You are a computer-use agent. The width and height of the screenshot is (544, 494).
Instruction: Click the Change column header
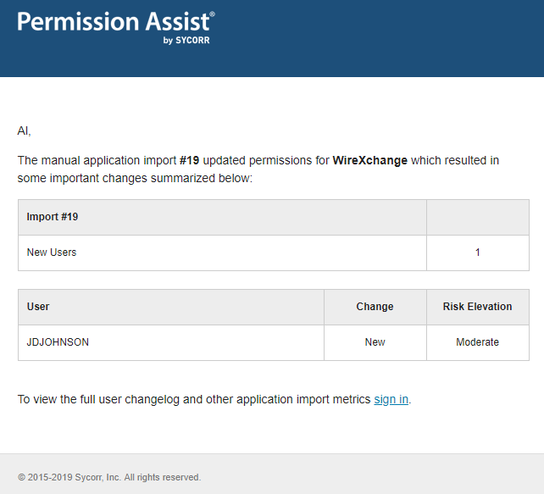point(375,307)
